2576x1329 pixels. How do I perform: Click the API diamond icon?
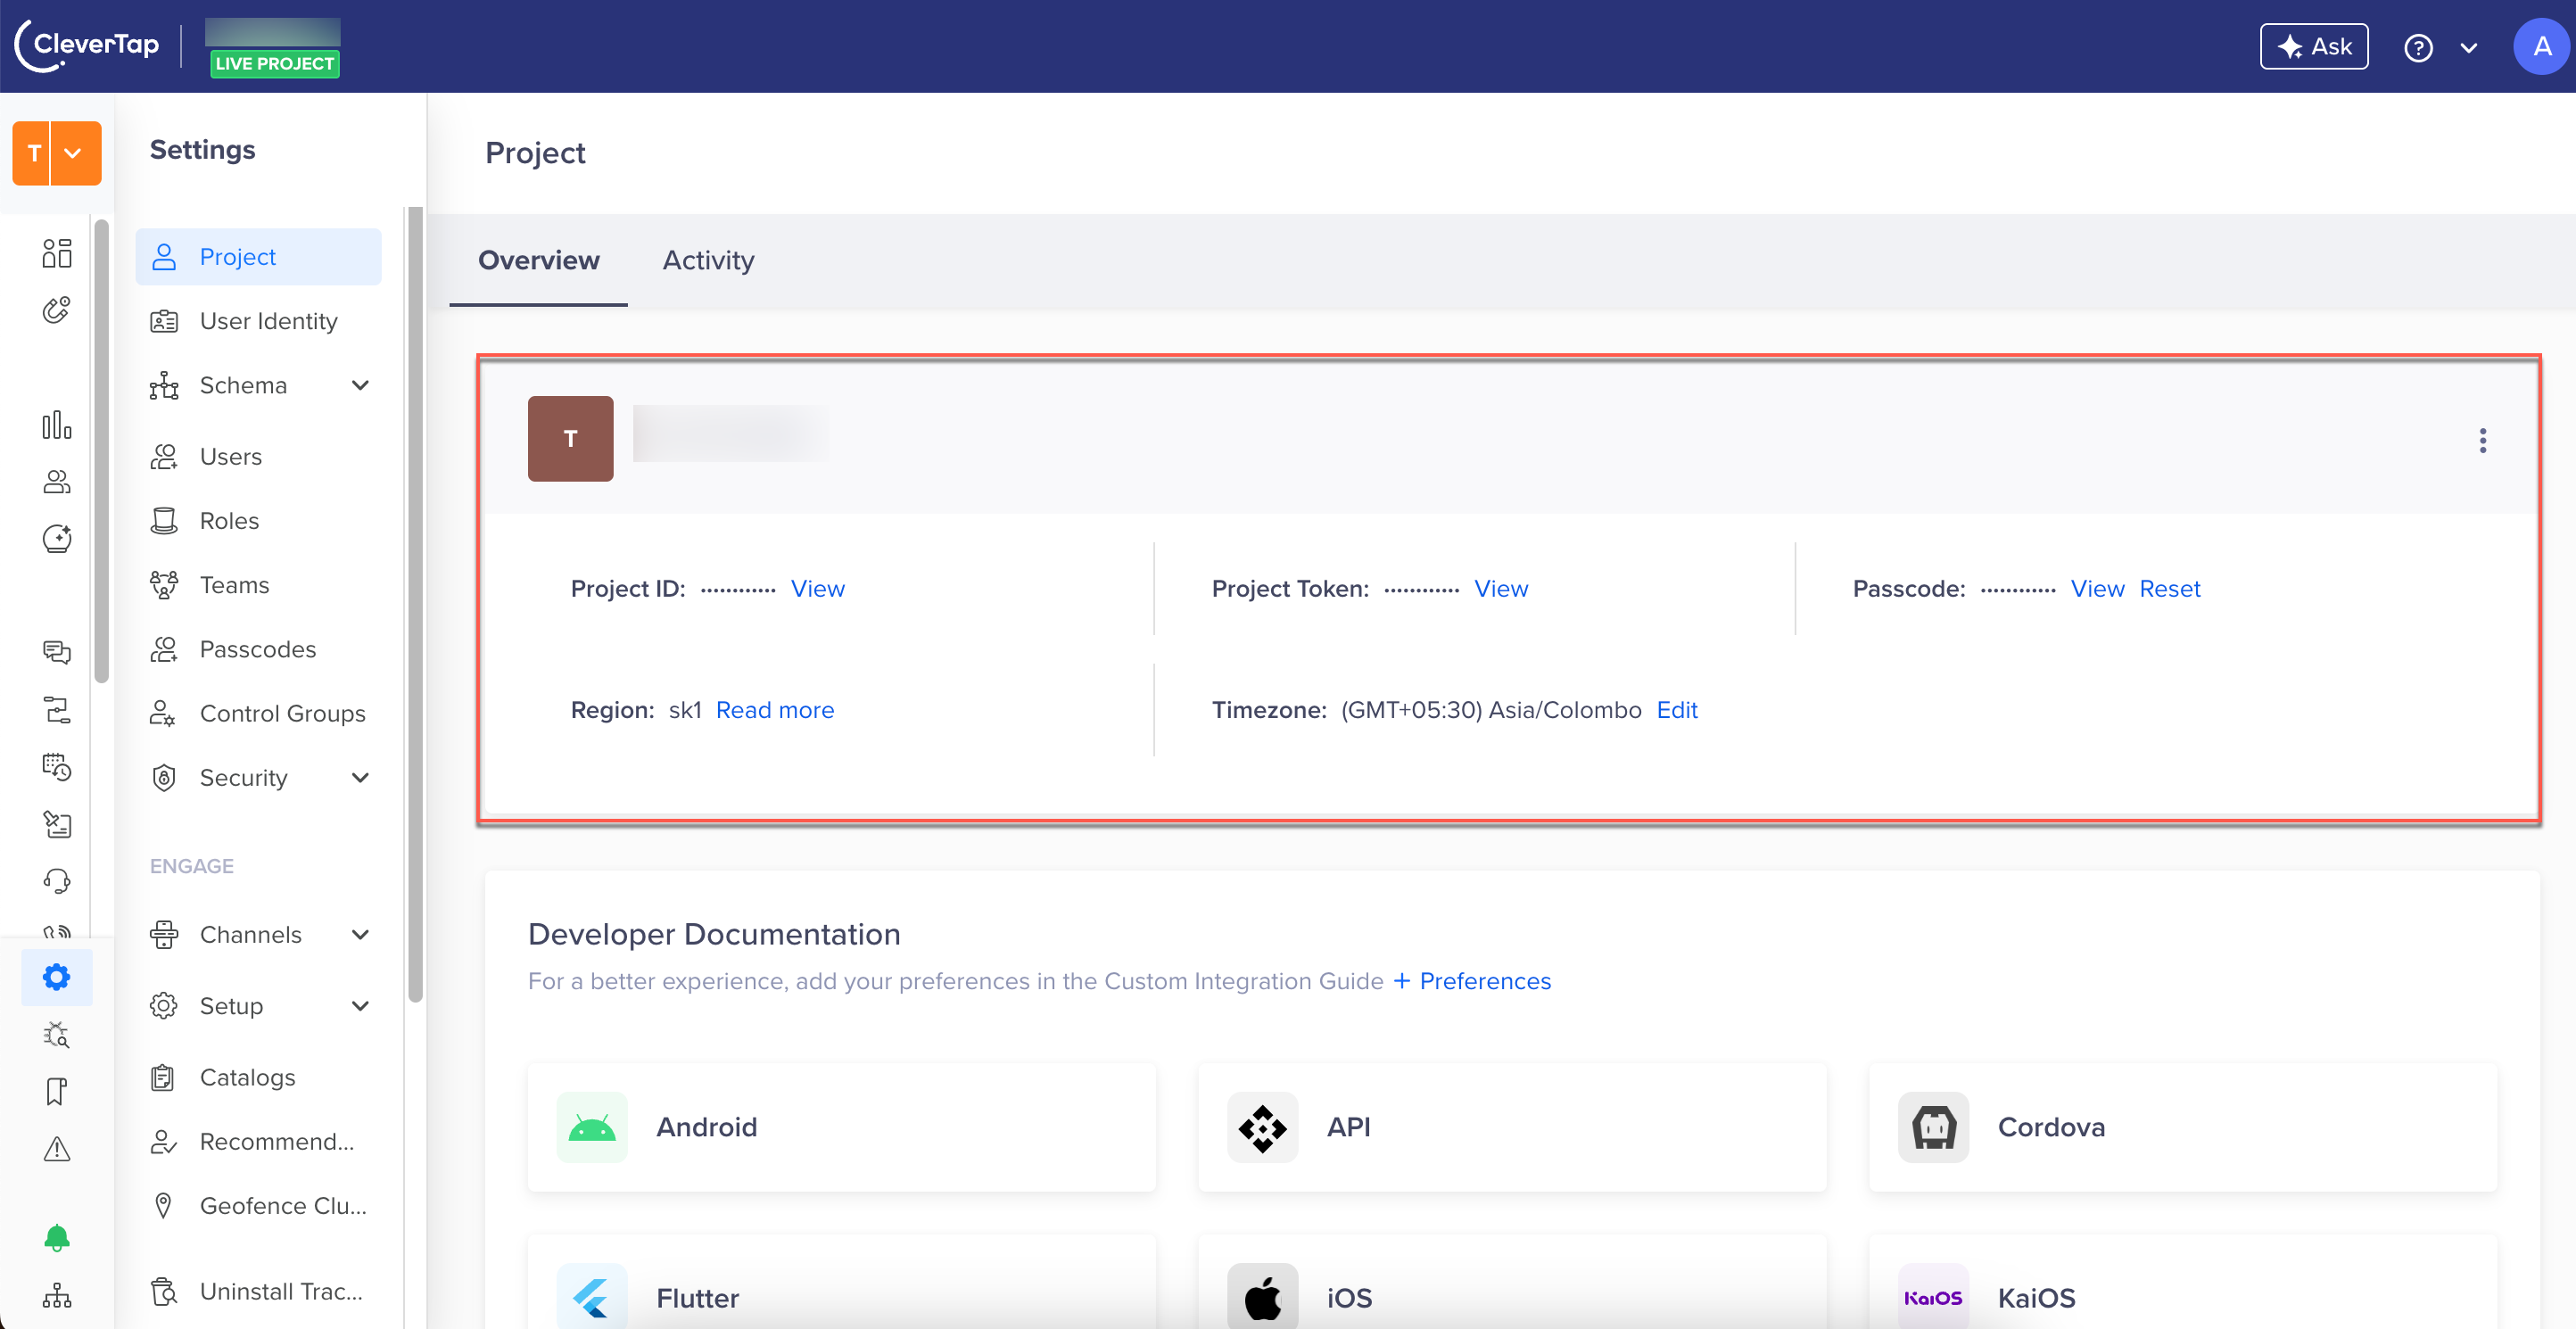coord(1262,1127)
